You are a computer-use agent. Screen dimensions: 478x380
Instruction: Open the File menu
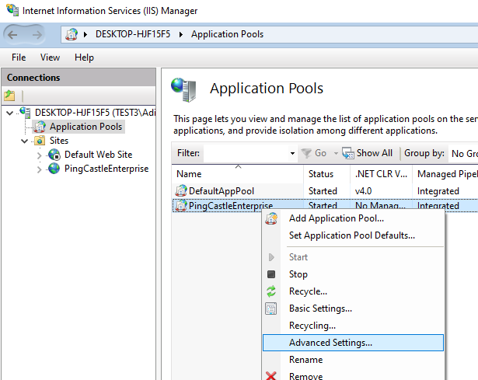coord(19,58)
